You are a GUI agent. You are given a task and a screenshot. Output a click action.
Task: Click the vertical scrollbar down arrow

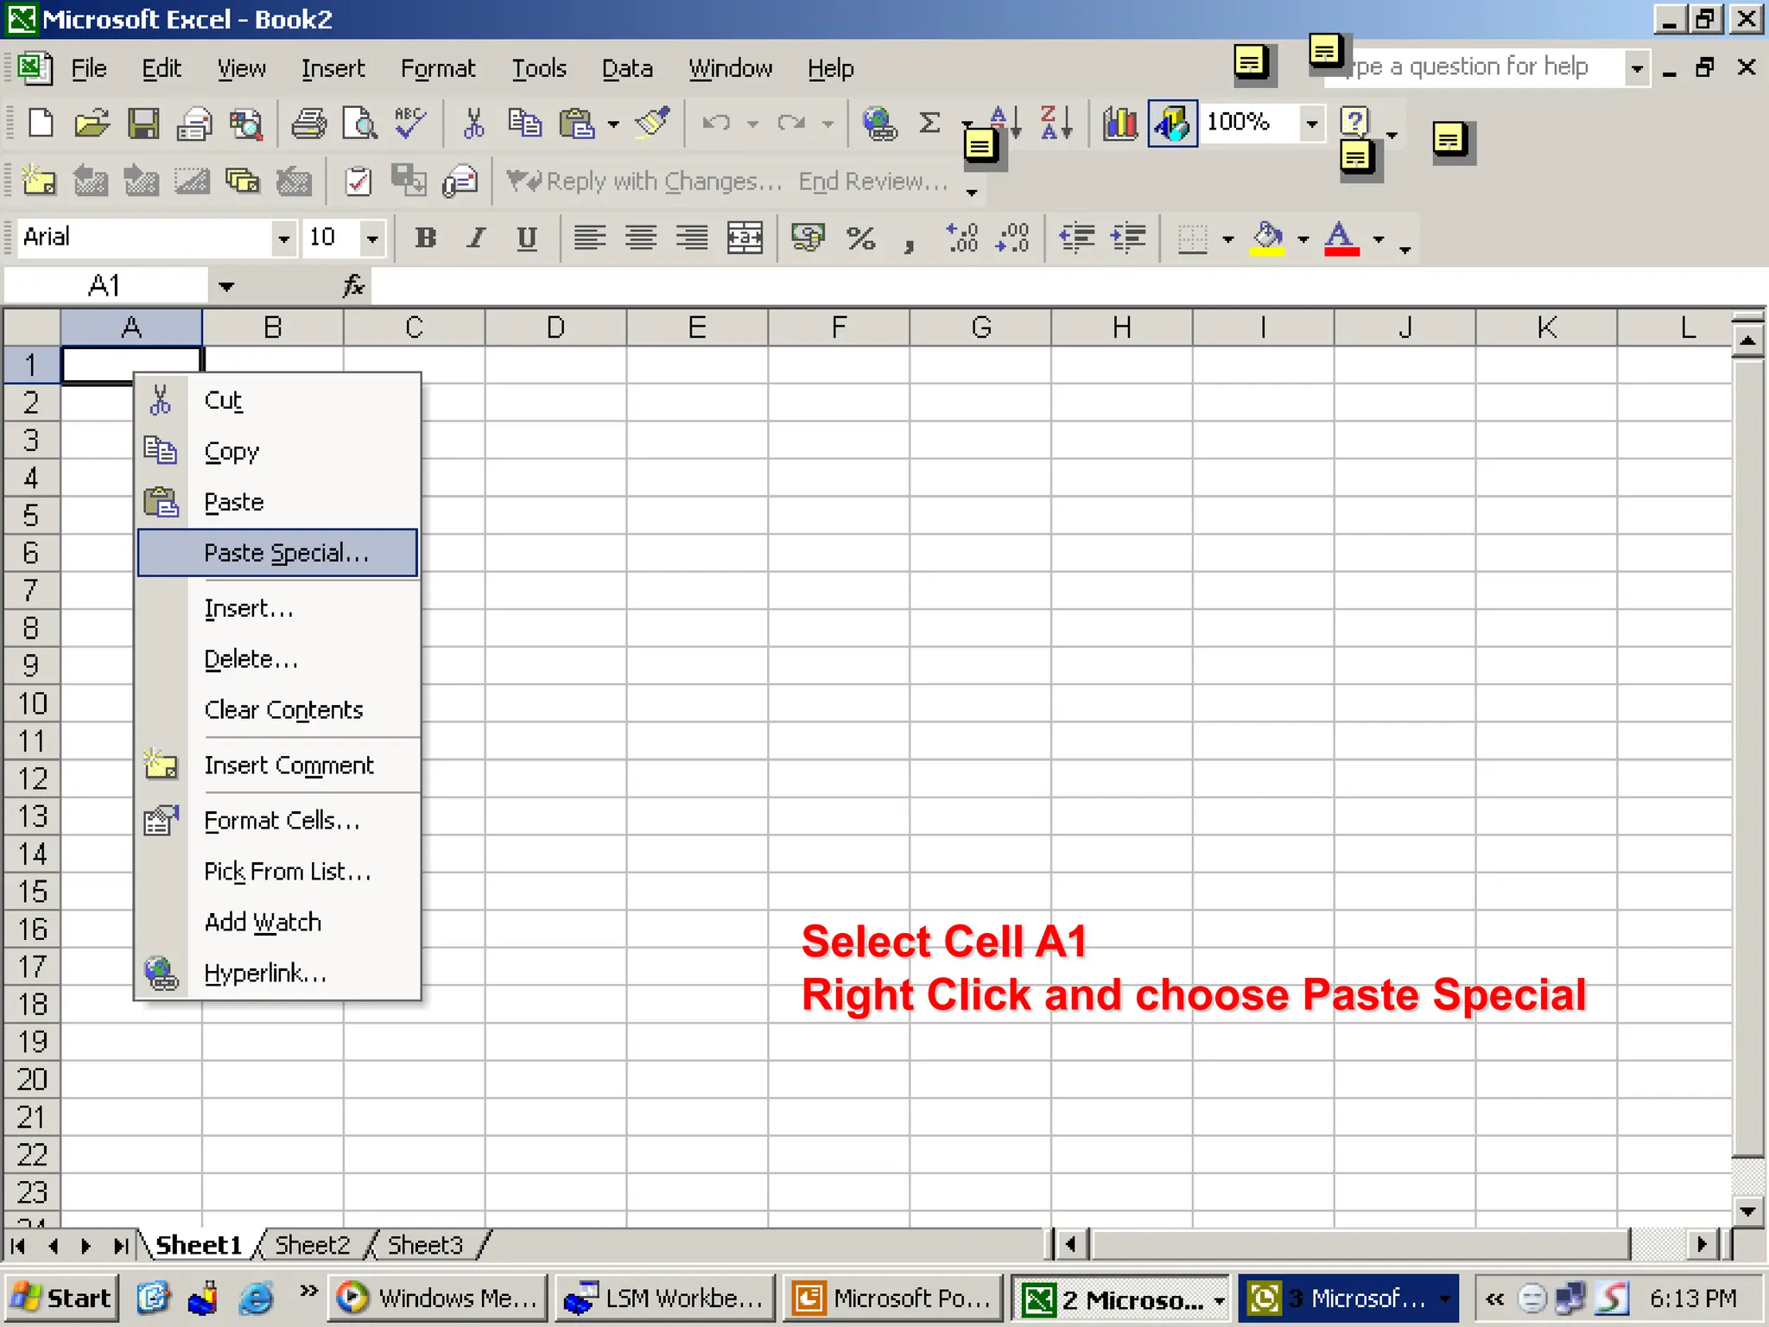coord(1747,1210)
